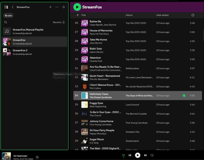Open The Blurred Crusade album link

coord(136,114)
